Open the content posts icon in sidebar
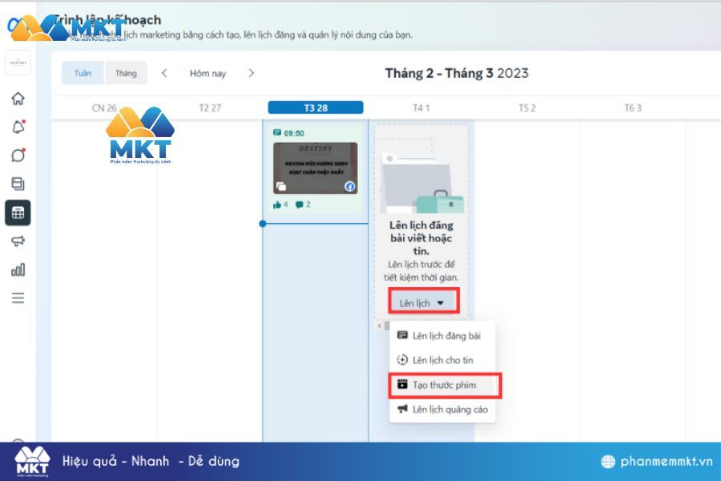Image resolution: width=721 pixels, height=481 pixels. click(x=18, y=184)
